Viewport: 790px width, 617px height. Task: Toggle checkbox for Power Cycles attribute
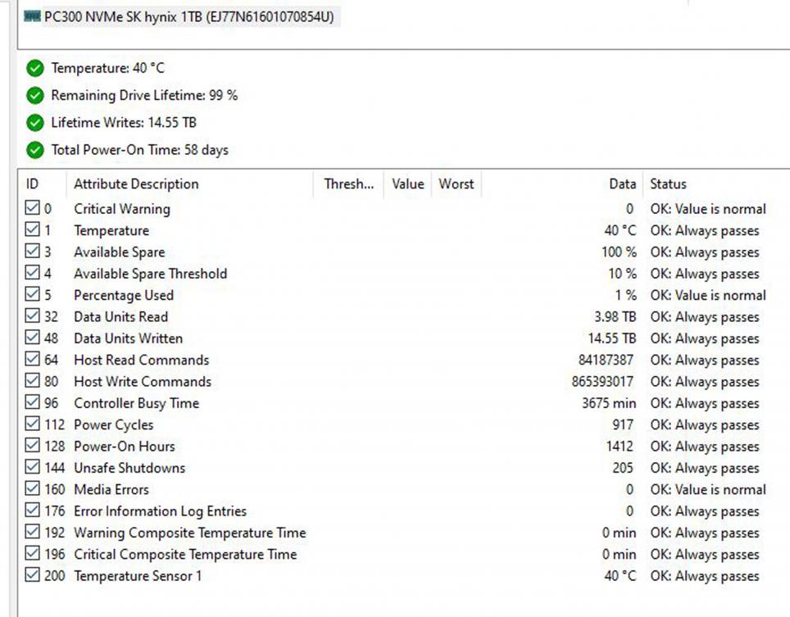[x=32, y=424]
